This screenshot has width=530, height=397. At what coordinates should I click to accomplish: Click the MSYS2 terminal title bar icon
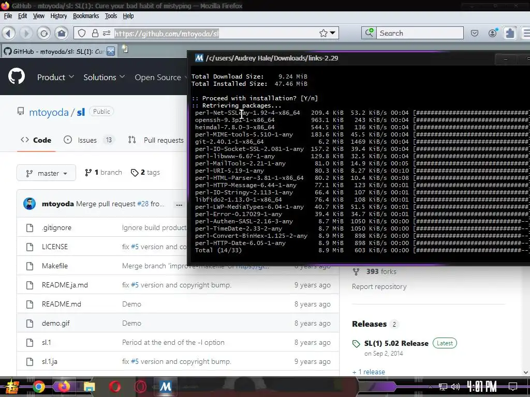click(x=199, y=58)
